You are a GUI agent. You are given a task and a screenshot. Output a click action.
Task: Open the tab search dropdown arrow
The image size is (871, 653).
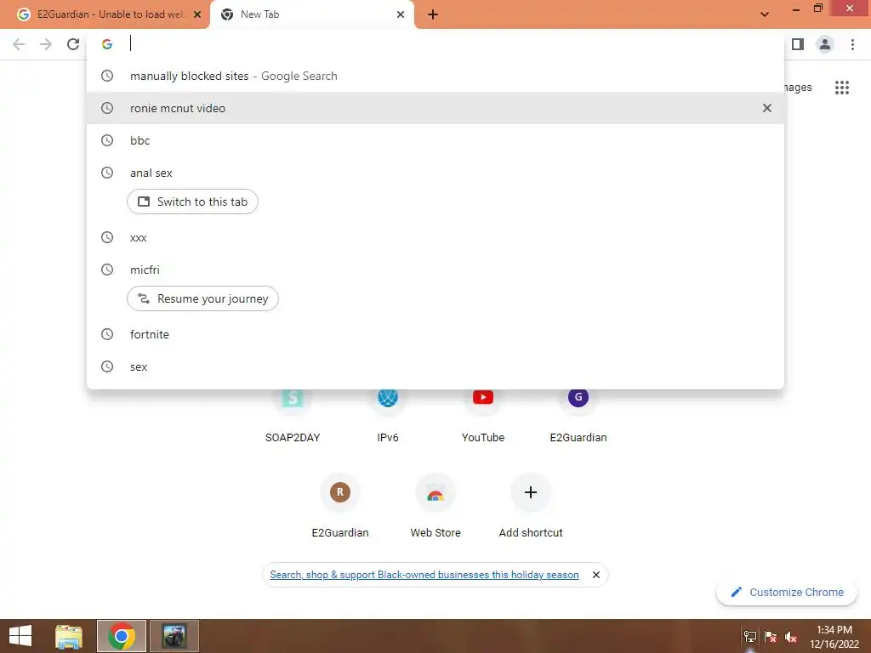765,14
